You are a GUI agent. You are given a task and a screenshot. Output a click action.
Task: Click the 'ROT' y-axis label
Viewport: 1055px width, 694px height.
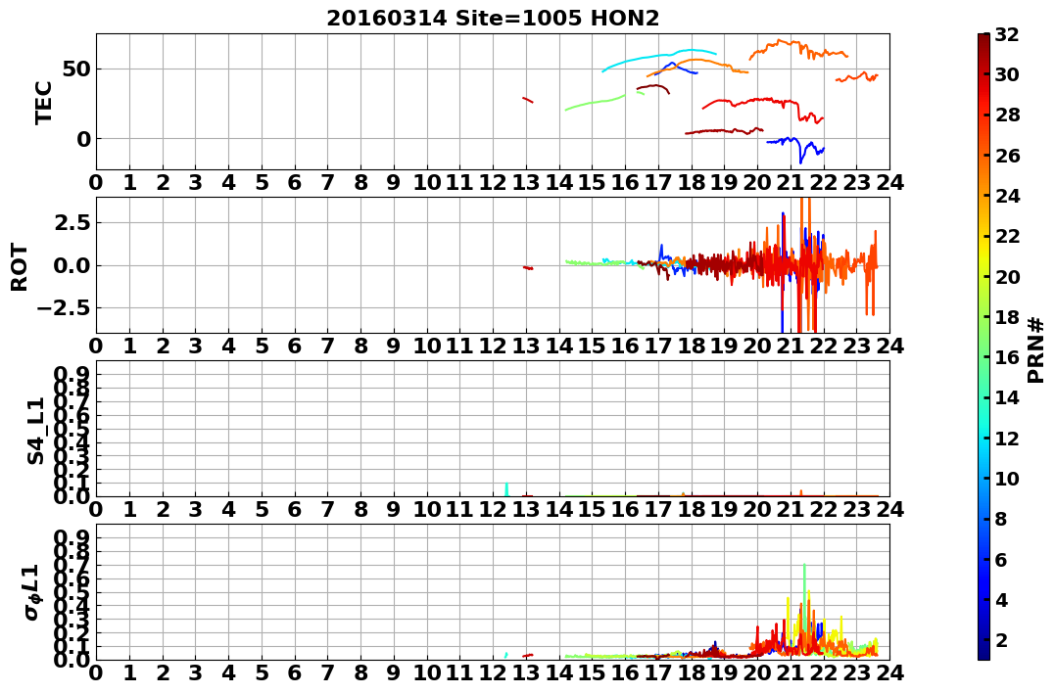tap(21, 267)
